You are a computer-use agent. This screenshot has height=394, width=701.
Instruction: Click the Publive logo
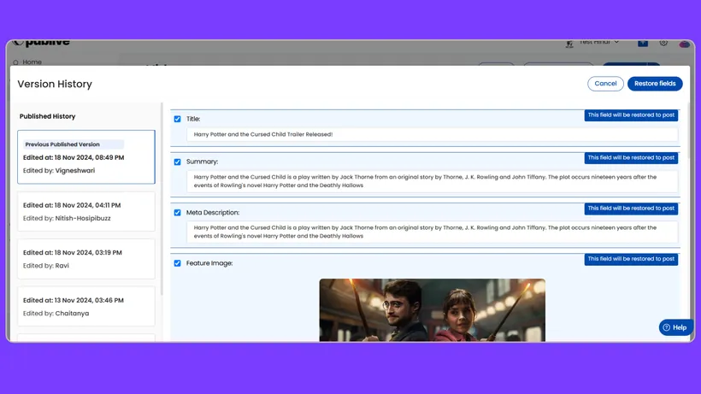point(41,43)
